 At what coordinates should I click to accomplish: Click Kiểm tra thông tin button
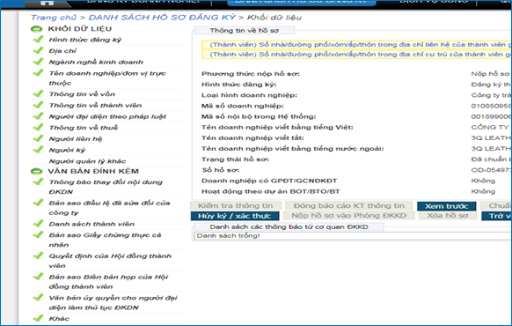[236, 205]
